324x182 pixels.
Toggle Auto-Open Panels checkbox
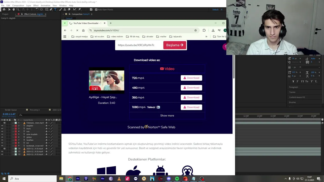(96, 10)
